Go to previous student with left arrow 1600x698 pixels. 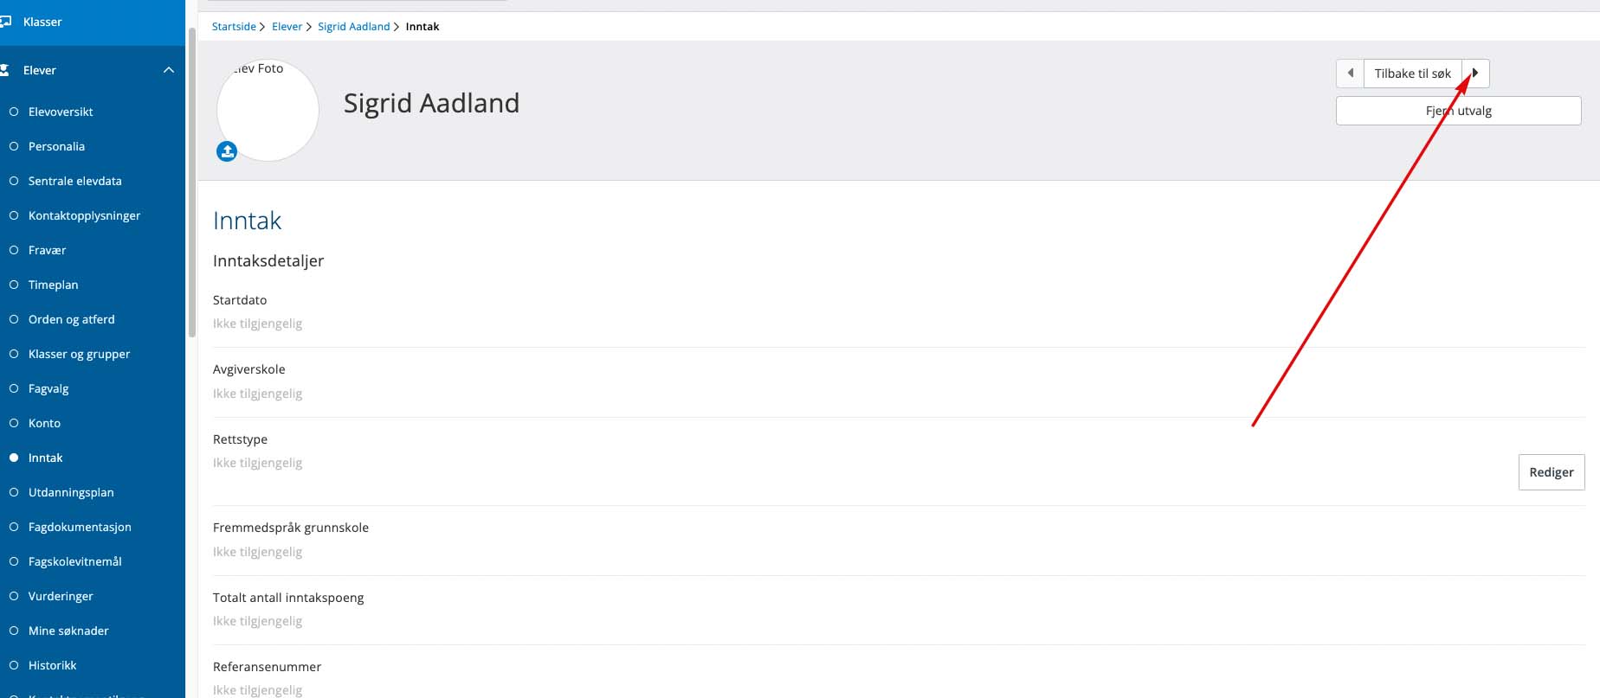tap(1350, 74)
